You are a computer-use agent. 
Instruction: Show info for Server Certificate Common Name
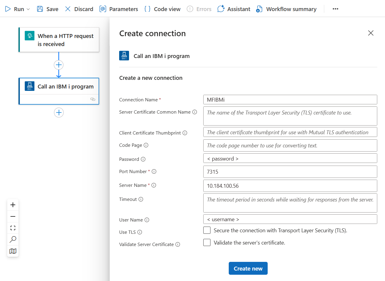click(x=195, y=112)
